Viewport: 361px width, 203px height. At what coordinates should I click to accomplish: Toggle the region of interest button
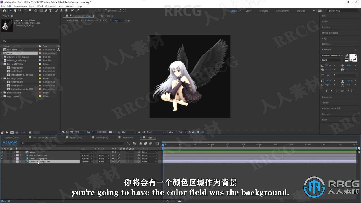coord(139,132)
